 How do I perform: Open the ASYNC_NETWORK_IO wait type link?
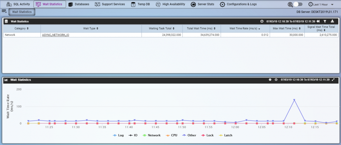pyautogui.click(x=56, y=35)
